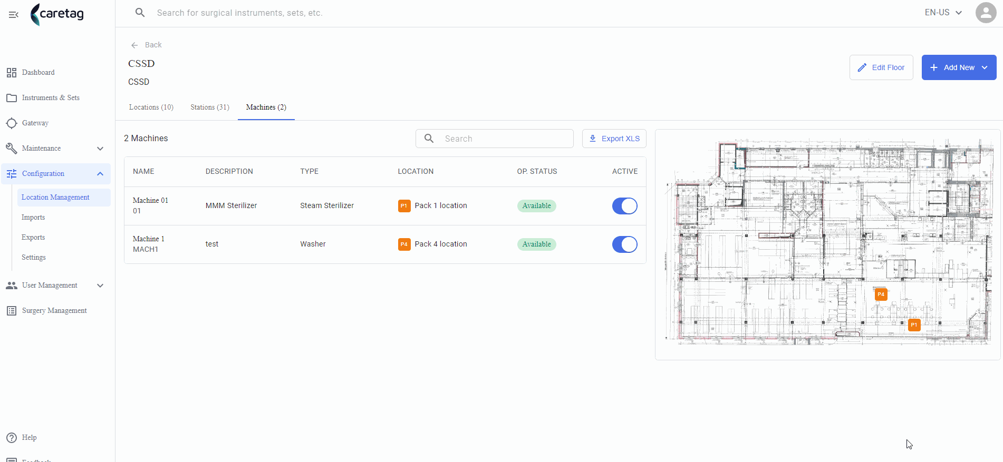Open the user profile avatar icon
1003x462 pixels.
click(986, 13)
